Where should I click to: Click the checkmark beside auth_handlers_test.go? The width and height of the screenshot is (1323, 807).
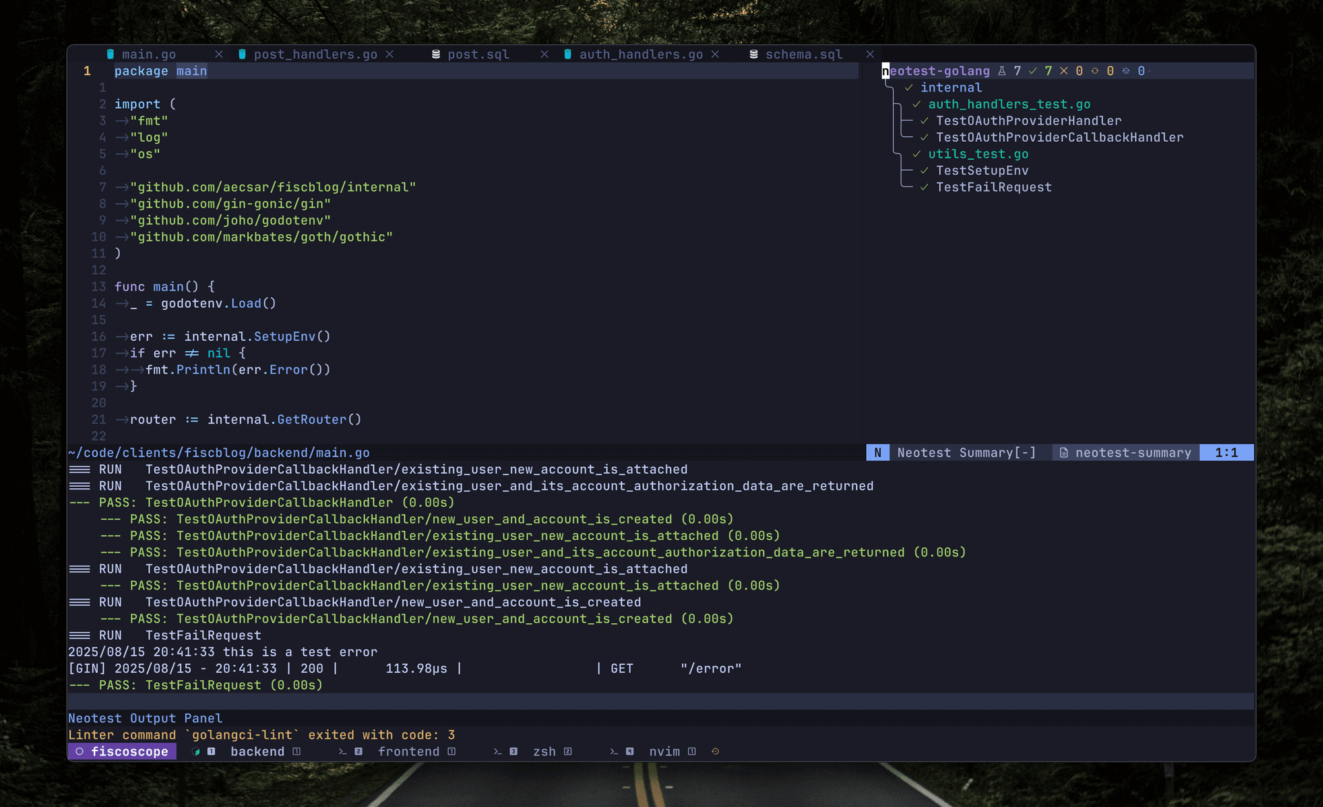(916, 104)
